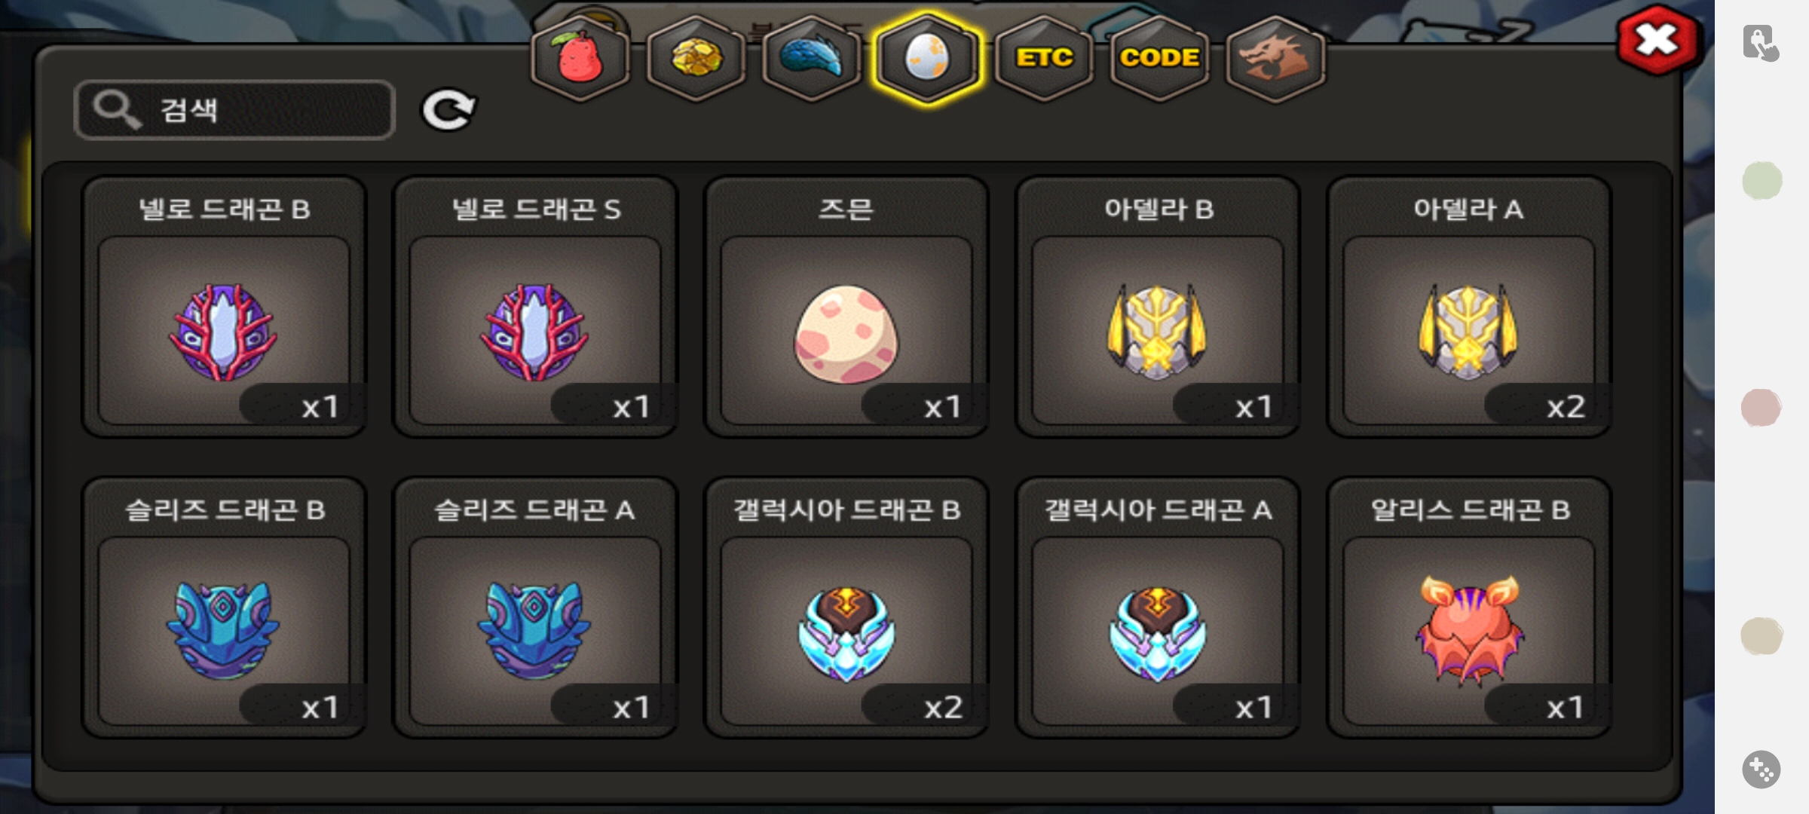Focus the 검색 search field
This screenshot has height=814, width=1809.
[234, 110]
